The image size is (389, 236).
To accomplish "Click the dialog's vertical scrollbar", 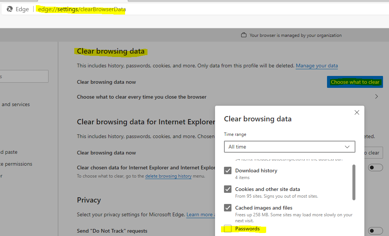I will pyautogui.click(x=354, y=182).
